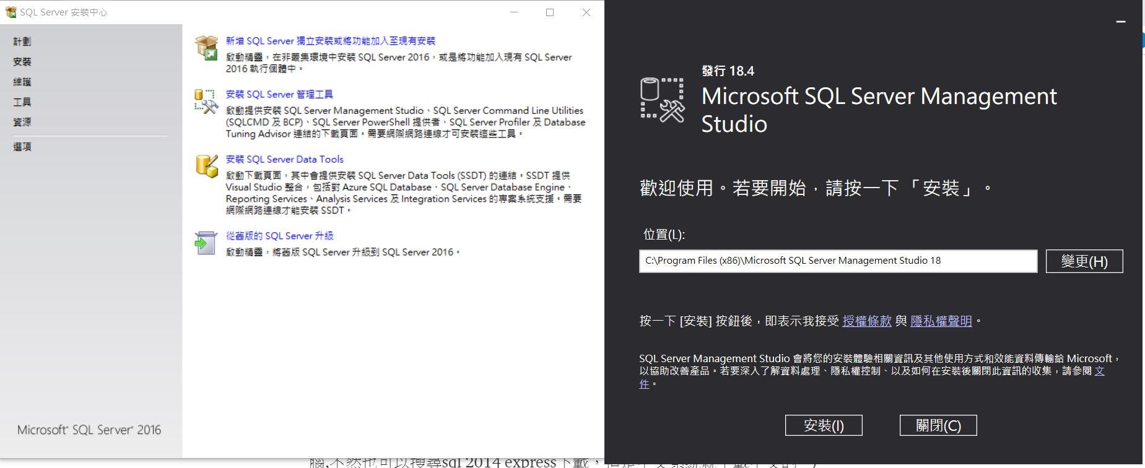Maximize the SQL Server 安裝中心 window
Viewport: 1145px width, 468px height.
point(550,12)
